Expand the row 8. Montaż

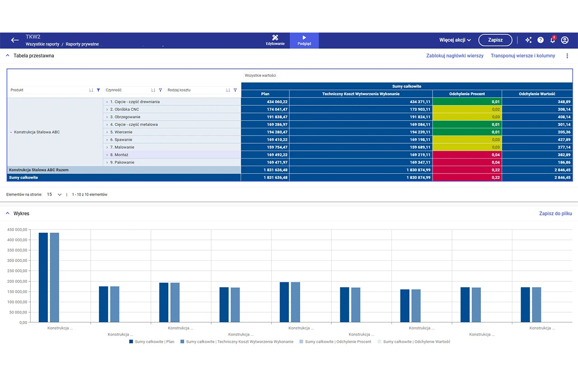tap(107, 155)
